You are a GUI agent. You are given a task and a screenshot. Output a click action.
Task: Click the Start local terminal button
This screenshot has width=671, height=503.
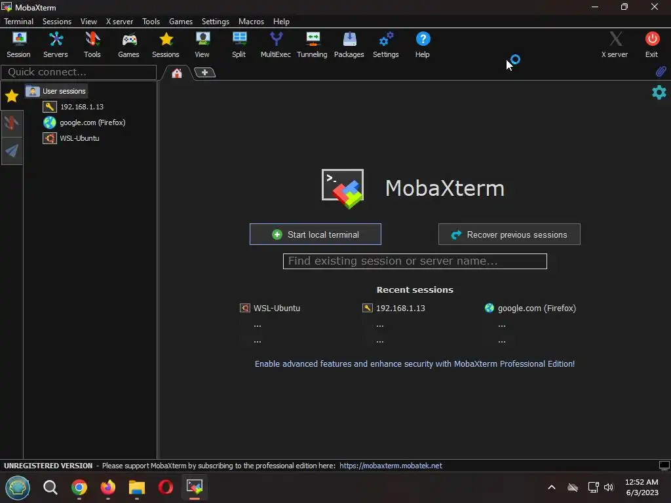coord(315,234)
